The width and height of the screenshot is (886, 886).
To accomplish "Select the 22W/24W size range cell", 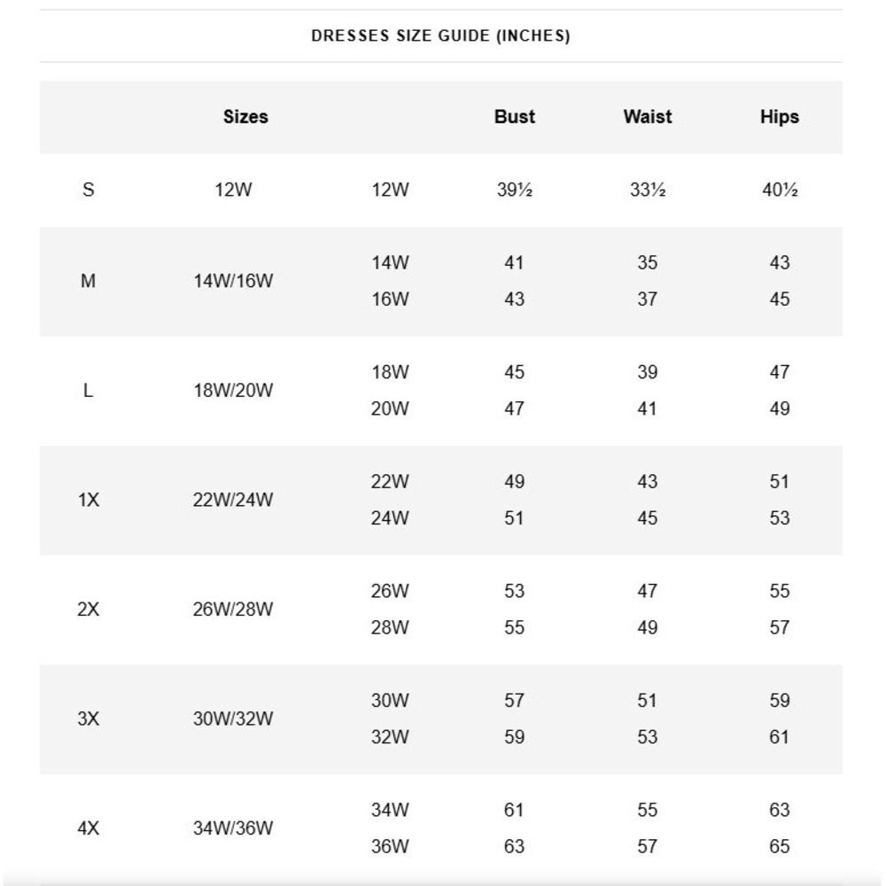I will coord(233,500).
